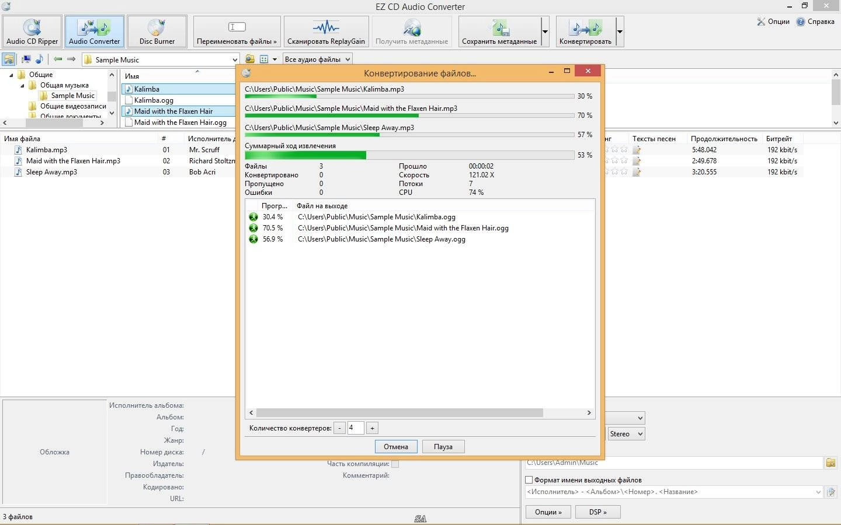Click the status icon for the Flaxen Hair.ogg output
This screenshot has width=841, height=525.
click(x=253, y=228)
